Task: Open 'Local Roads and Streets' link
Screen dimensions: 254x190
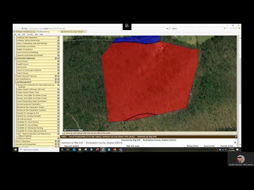Action: click(26, 46)
